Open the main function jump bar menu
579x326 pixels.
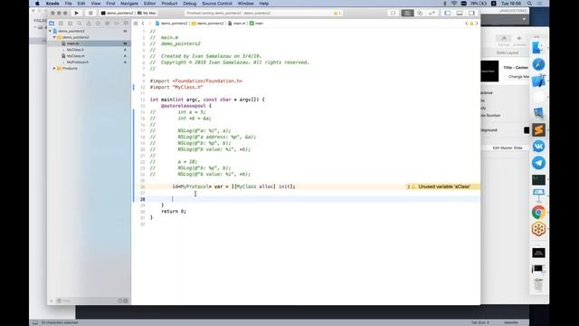(x=257, y=24)
